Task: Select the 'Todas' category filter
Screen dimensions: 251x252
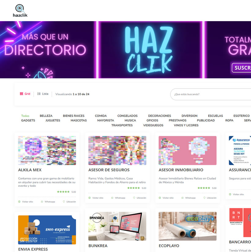Action: click(25, 116)
